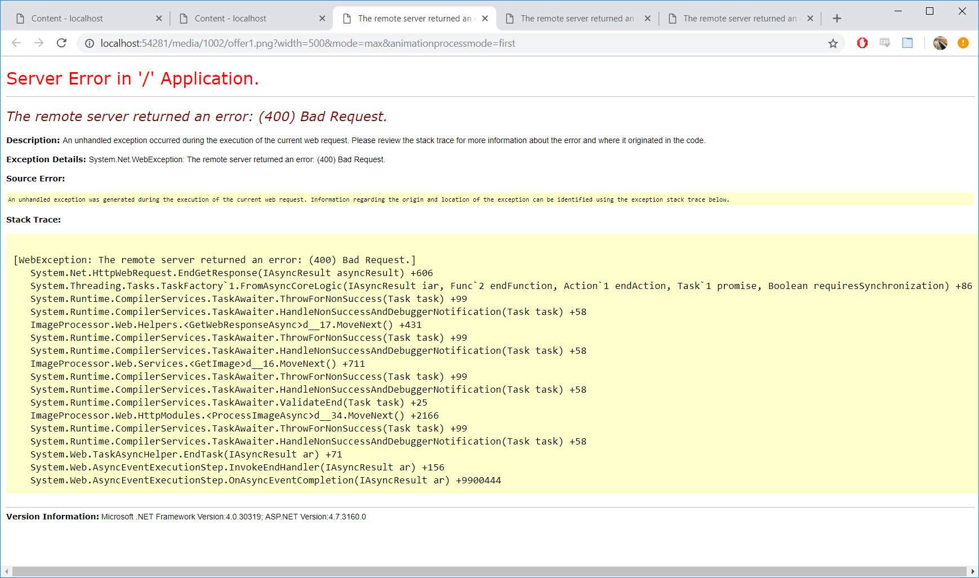Click the ValidateEnd(Task task) +25 line
The height and width of the screenshot is (578, 979).
229,403
